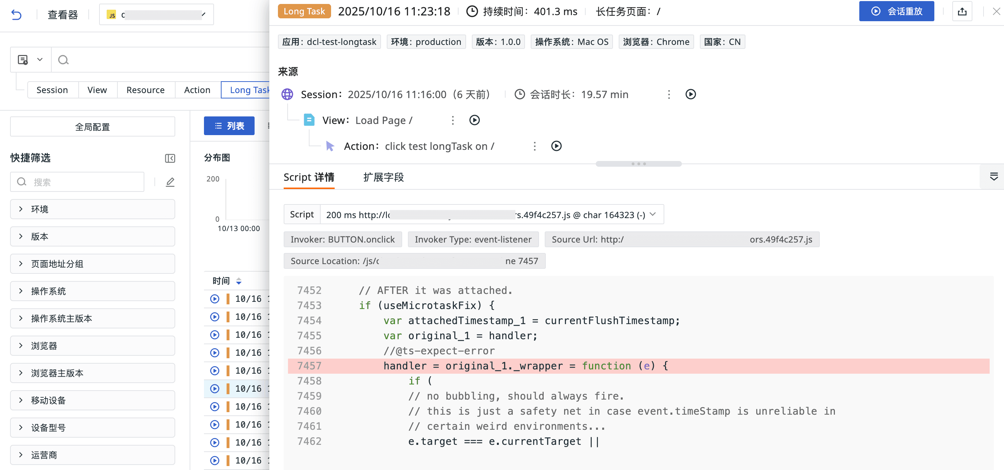The image size is (1004, 470).
Task: Click the 全局配置 button
Action: tap(92, 127)
